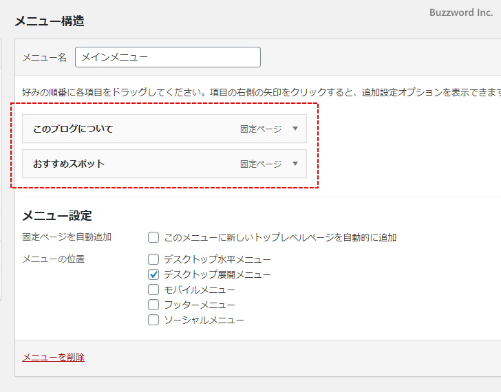Image resolution: width=501 pixels, height=392 pixels.
Task: Enable the デスクトップ水平メニュー checkbox
Action: click(153, 259)
